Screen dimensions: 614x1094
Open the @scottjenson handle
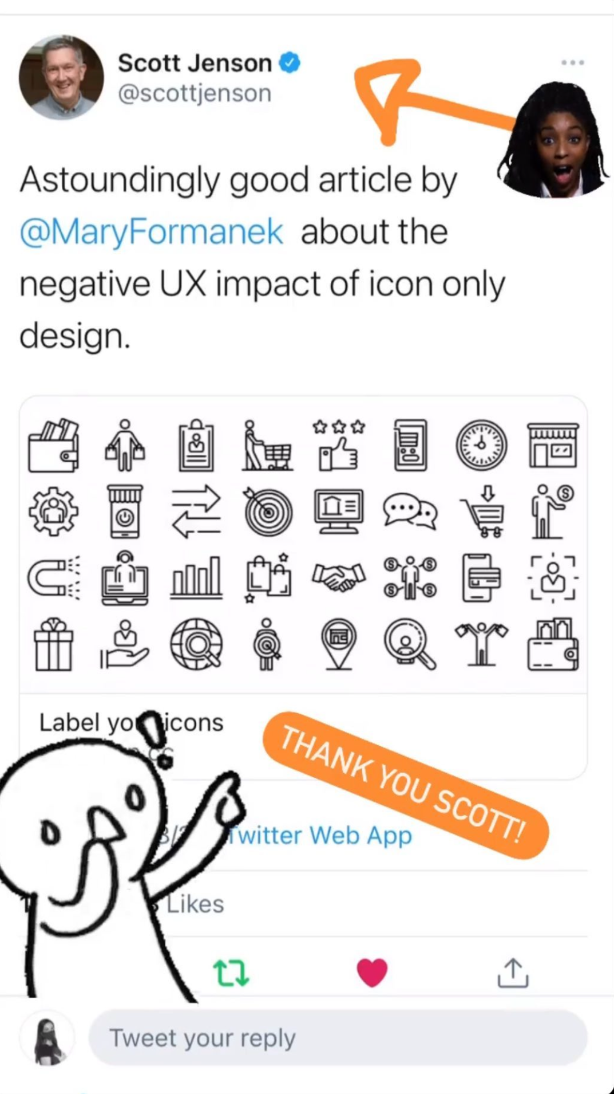coord(195,93)
